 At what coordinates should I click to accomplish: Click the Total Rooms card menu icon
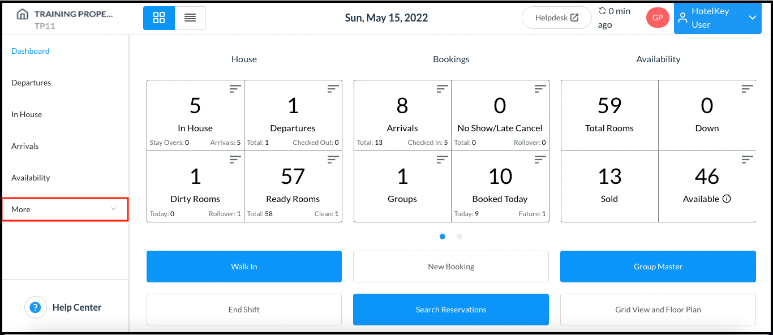coord(746,88)
